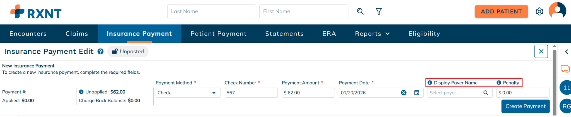Open the Patient Payment tab
The width and height of the screenshot is (571, 117).
pos(218,34)
